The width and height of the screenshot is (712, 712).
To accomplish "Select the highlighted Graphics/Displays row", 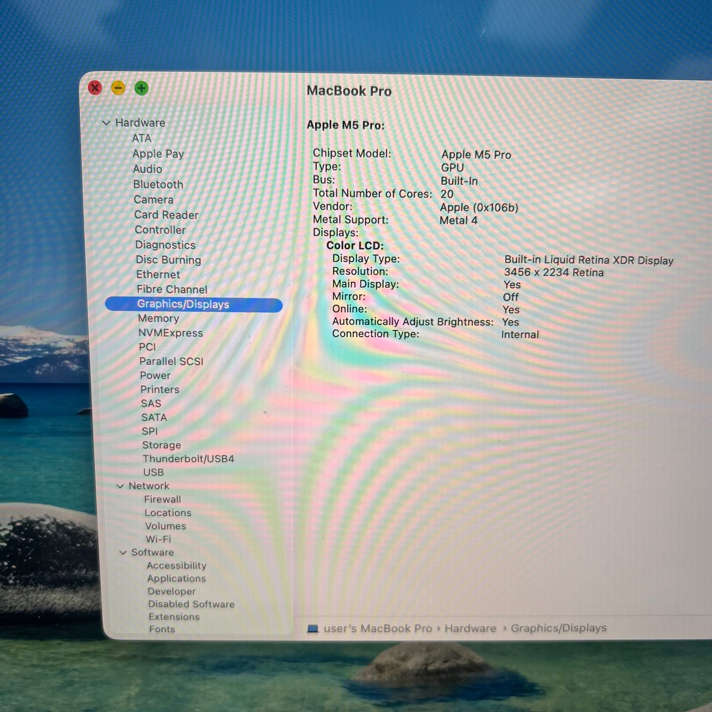I will pos(194,305).
